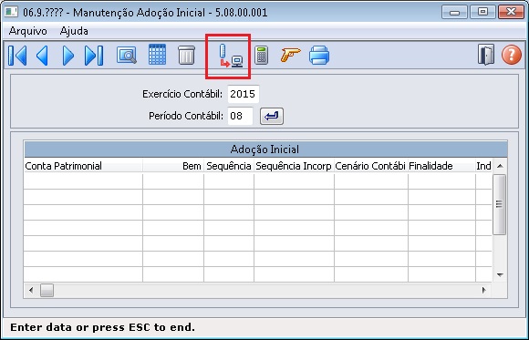Go to the previous record
The height and width of the screenshot is (340, 529).
(42, 56)
